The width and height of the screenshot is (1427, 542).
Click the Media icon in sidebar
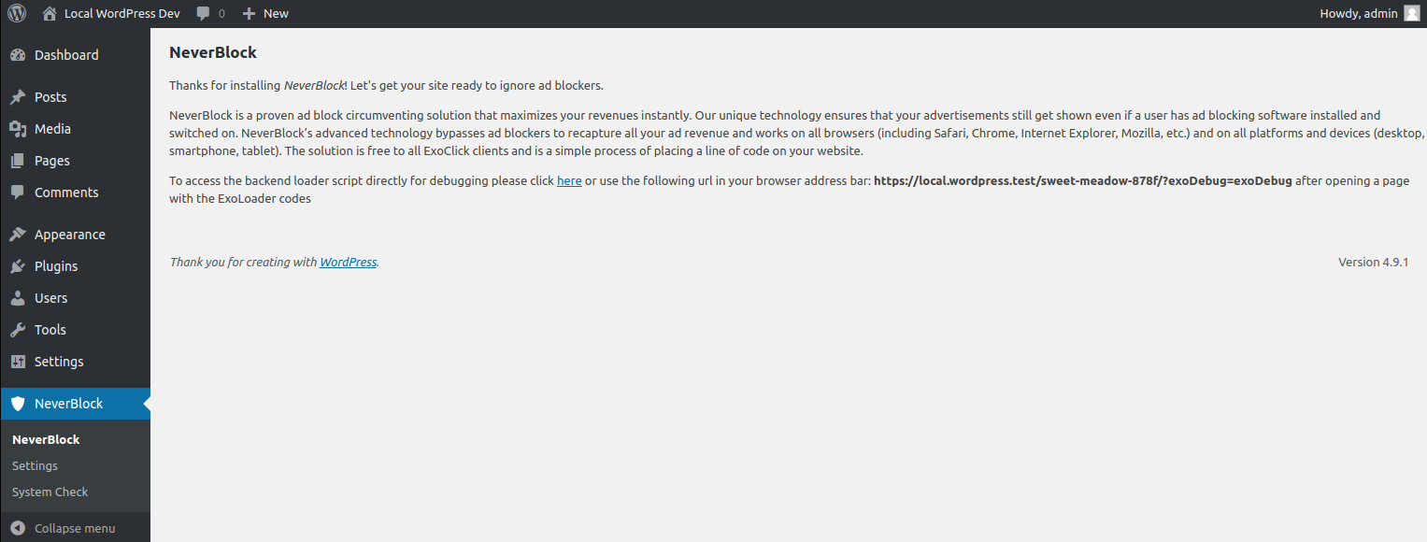[18, 129]
